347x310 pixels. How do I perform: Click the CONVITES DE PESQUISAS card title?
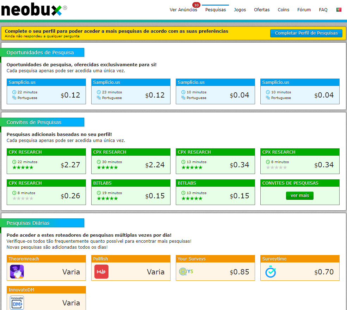(x=290, y=183)
